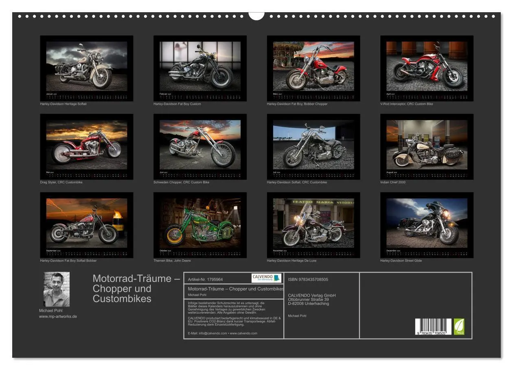The image size is (513, 370).
Task: Open the Harley-Davidson Softail CRC Custombike image
Action: click(313, 147)
